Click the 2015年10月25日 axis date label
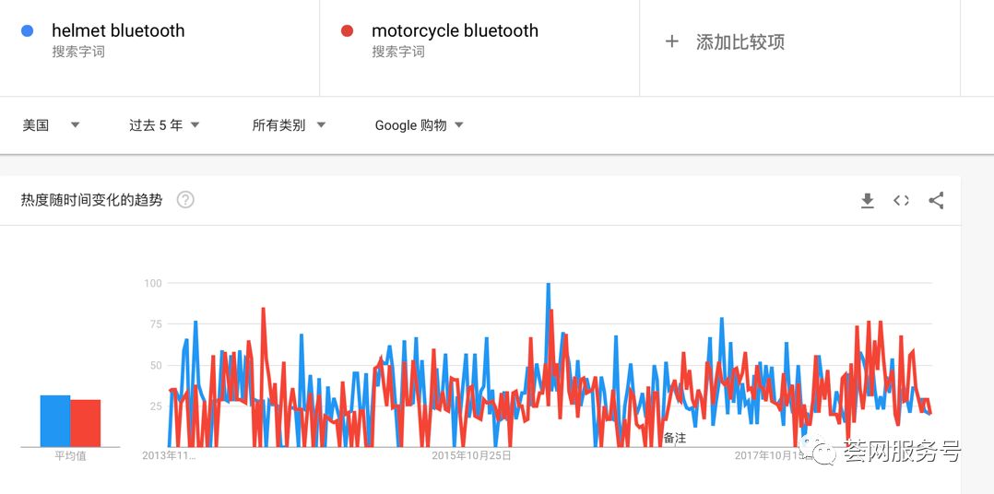 472,455
